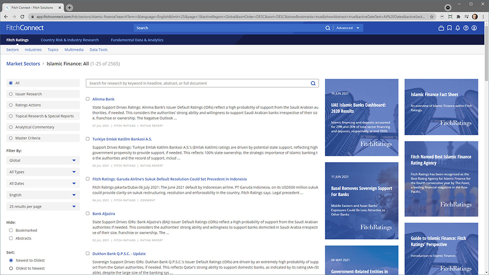Open bookmarks icon in header
The image size is (489, 275).
[x=450, y=28]
